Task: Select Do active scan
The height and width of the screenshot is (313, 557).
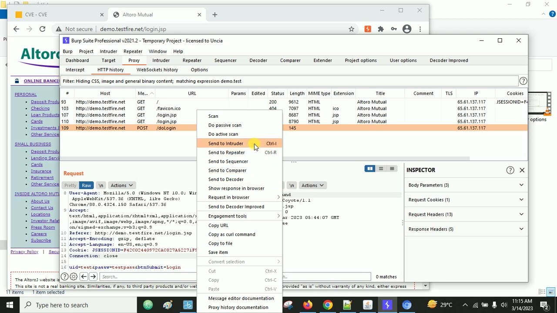Action: (x=239, y=134)
